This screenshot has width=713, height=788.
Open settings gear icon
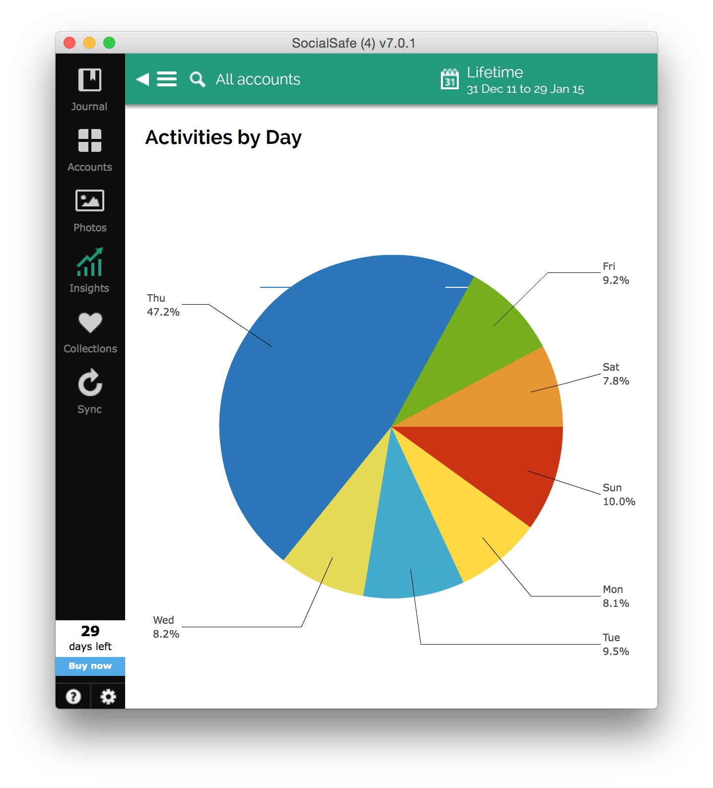tap(108, 697)
